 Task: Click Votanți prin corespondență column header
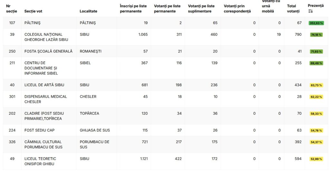[x=237, y=9]
